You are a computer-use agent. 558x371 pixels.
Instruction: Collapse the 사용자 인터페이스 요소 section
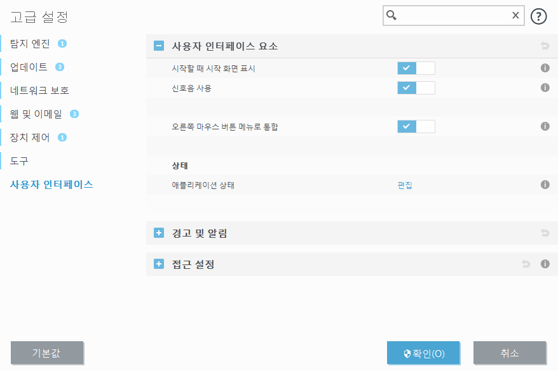tap(158, 46)
